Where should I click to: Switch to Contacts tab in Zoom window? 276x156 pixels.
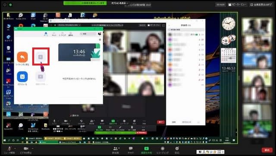pyautogui.click(x=71, y=34)
